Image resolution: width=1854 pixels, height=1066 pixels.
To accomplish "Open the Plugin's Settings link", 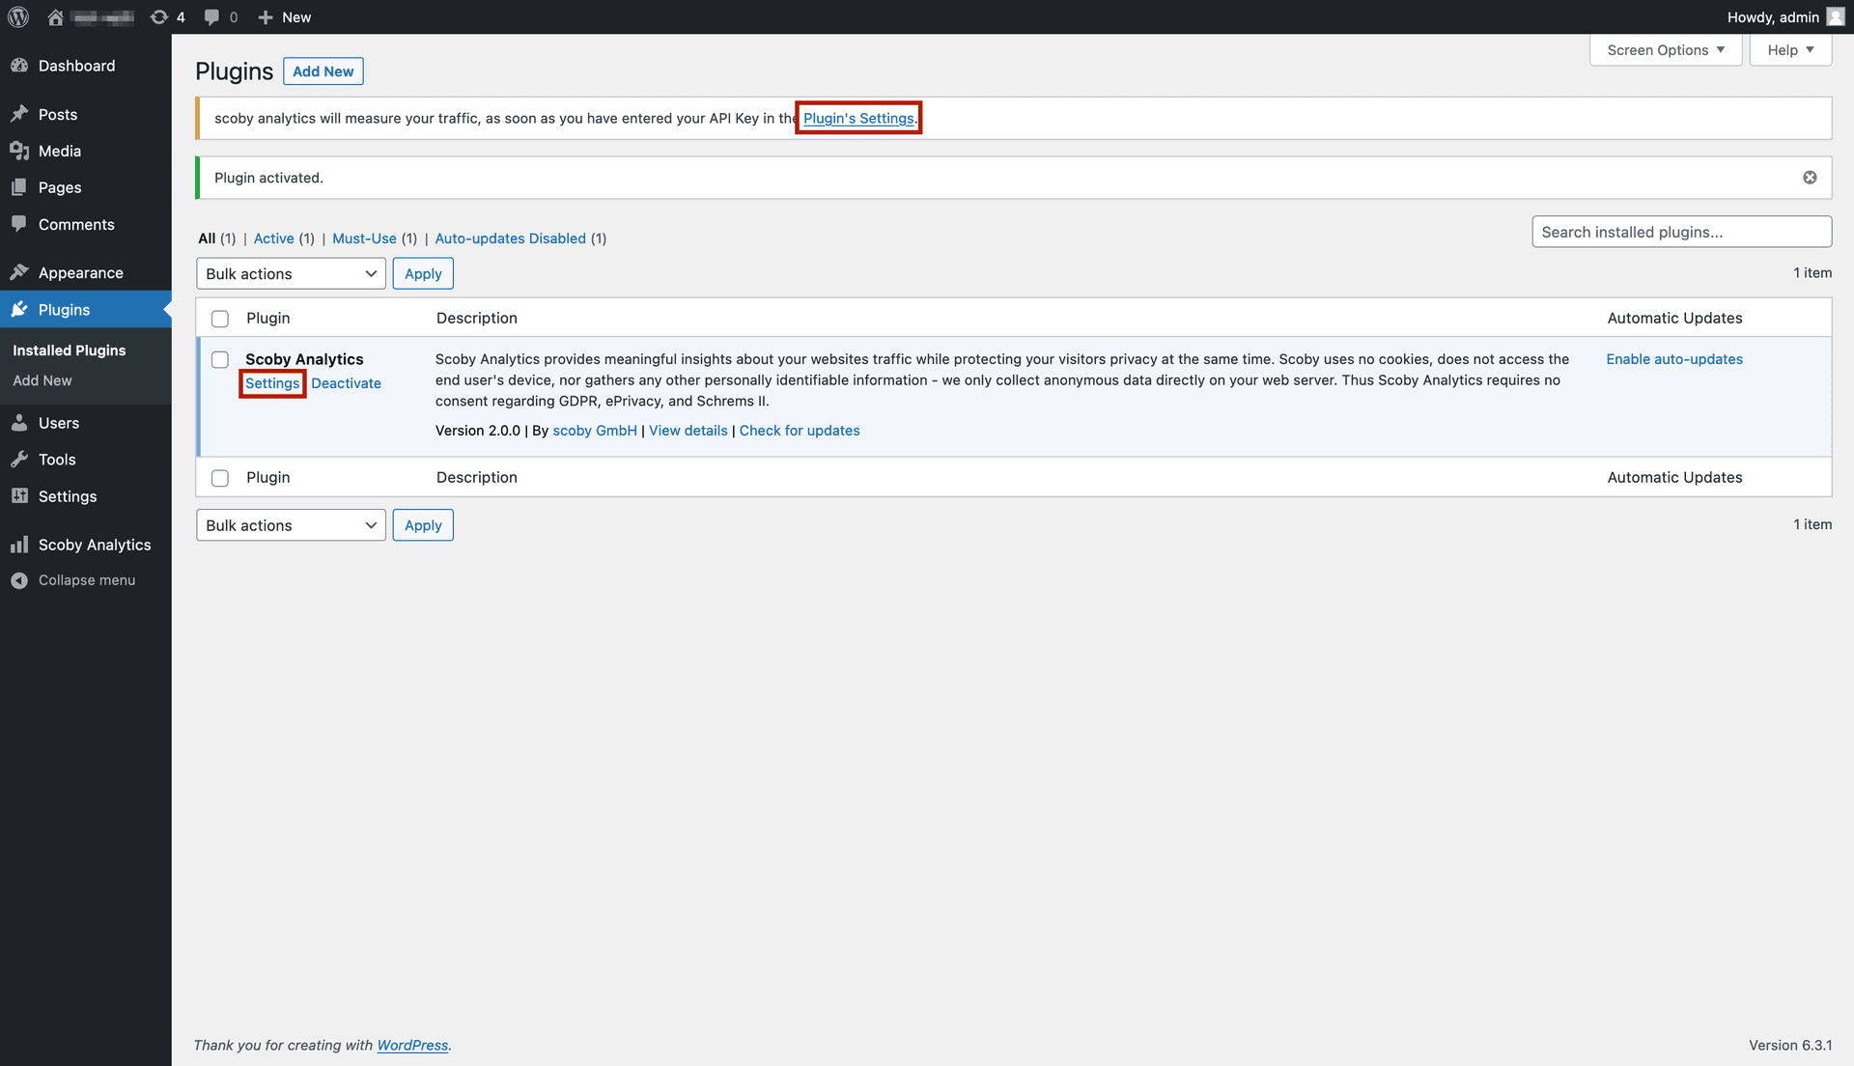I will click(858, 117).
